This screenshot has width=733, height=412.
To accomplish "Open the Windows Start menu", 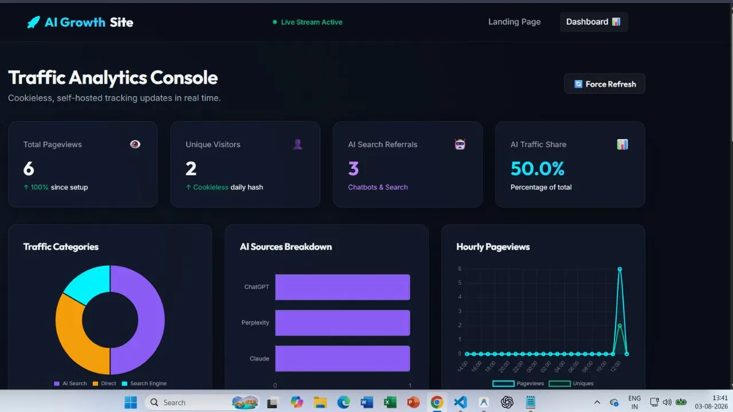I will click(x=131, y=402).
